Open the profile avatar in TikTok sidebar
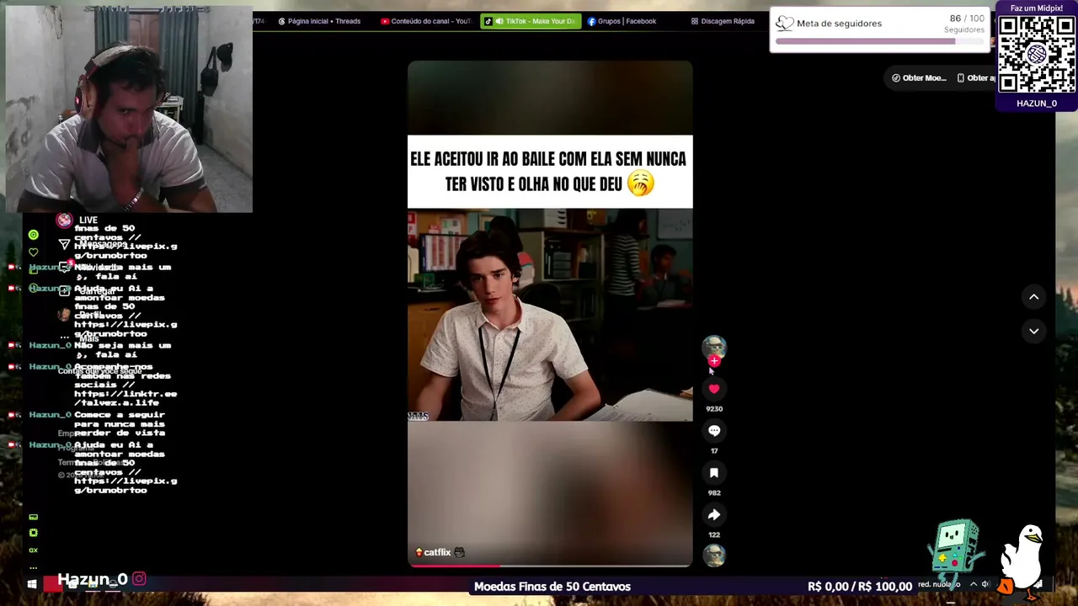Viewport: 1078px width, 606px height. coord(64,314)
